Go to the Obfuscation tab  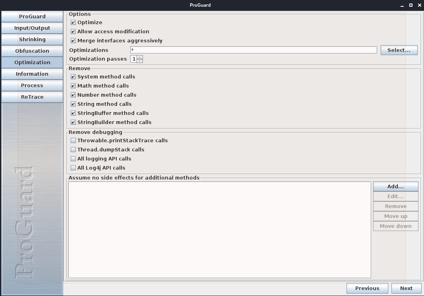(x=32, y=51)
